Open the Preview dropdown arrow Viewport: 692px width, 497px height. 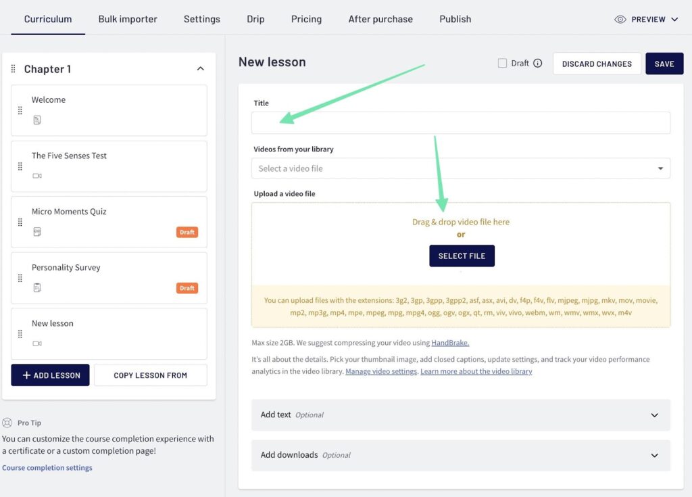click(x=674, y=20)
